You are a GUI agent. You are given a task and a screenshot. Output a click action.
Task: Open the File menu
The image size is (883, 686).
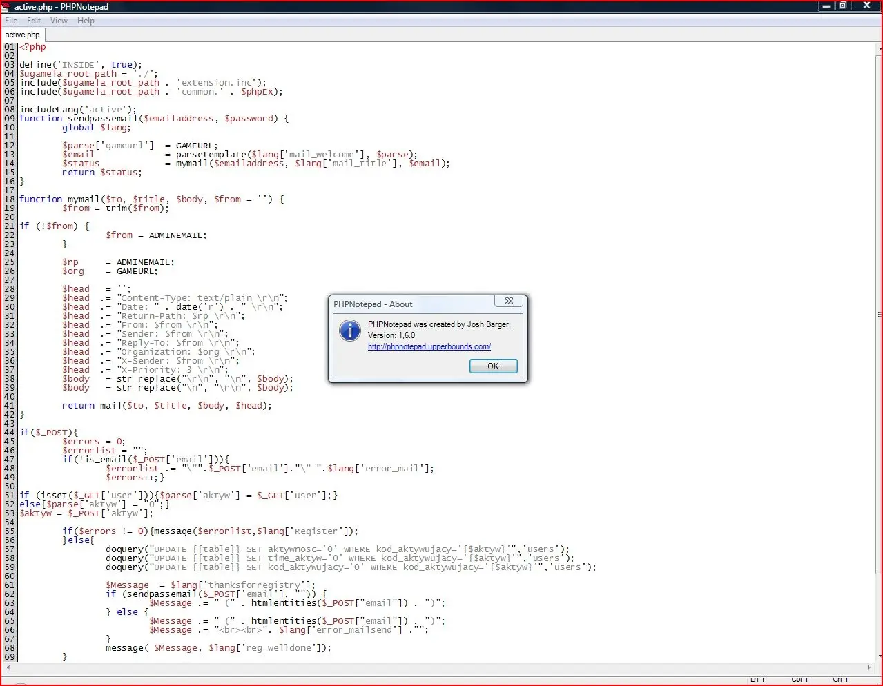[11, 21]
